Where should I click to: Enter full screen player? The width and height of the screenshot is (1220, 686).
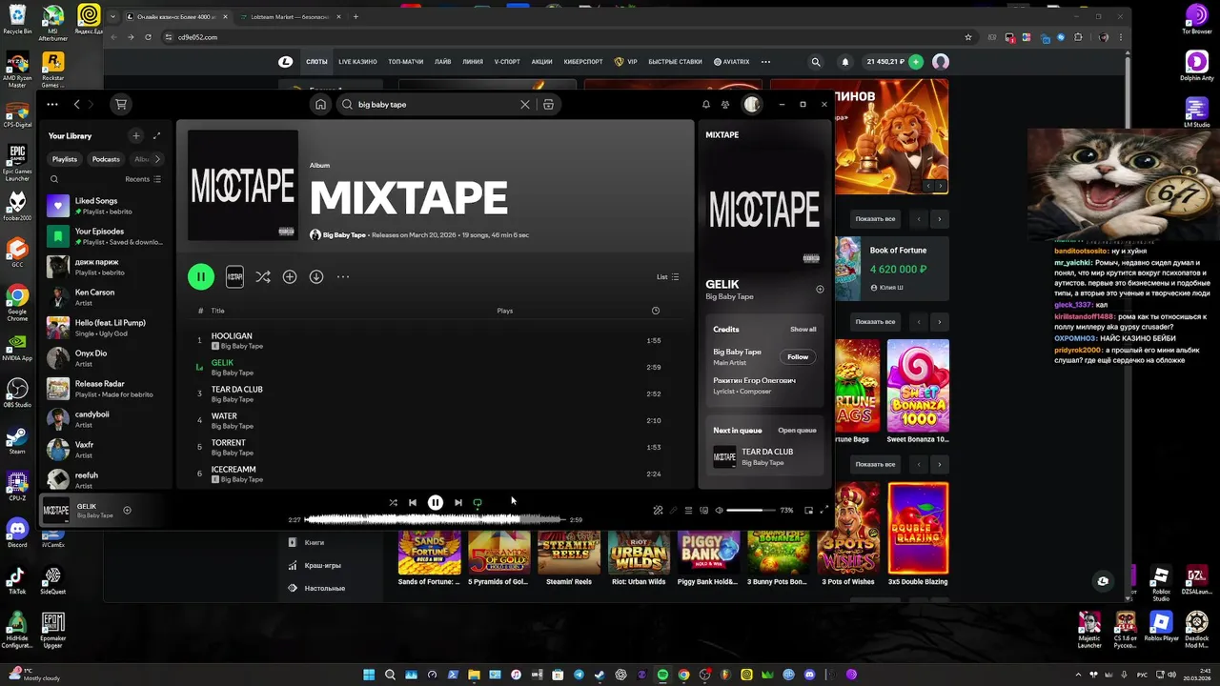point(824,511)
